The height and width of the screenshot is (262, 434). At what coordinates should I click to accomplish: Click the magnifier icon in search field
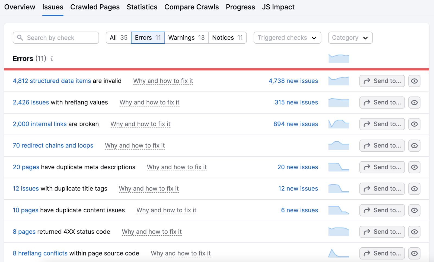click(x=20, y=38)
